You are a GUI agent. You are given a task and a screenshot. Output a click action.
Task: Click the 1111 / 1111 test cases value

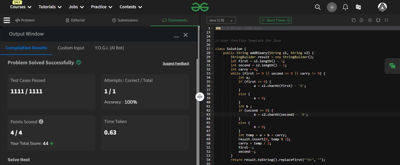(26, 91)
